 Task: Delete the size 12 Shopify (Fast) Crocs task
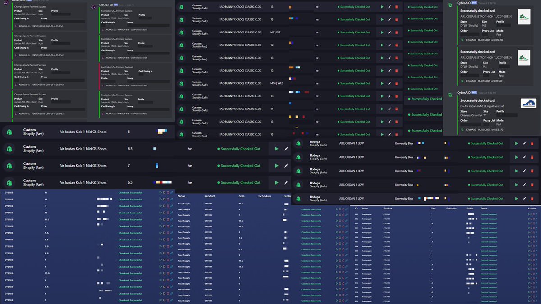(397, 45)
